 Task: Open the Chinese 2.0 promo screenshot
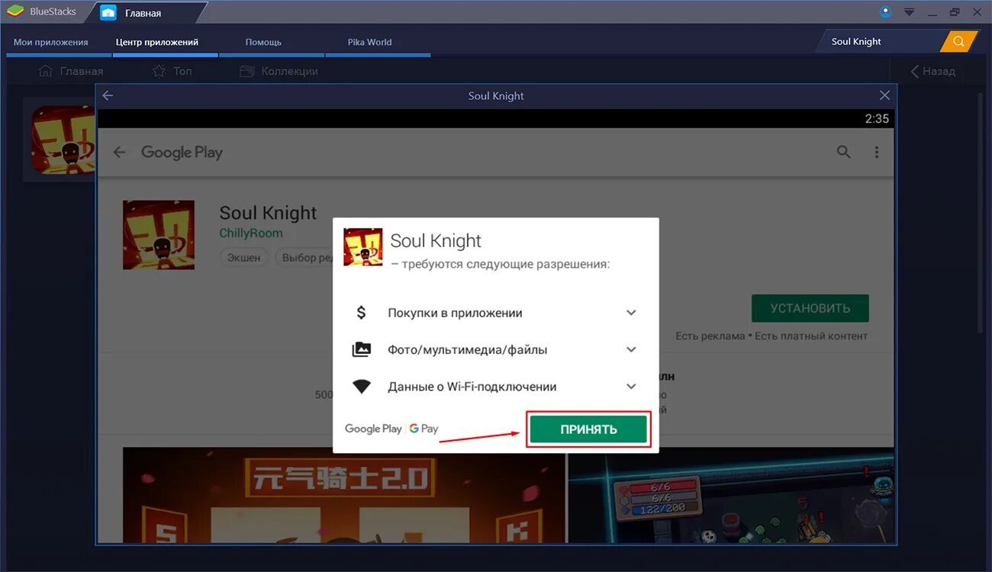tap(343, 494)
